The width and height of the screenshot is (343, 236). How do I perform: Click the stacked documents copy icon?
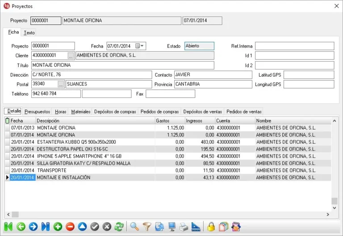tap(224, 227)
